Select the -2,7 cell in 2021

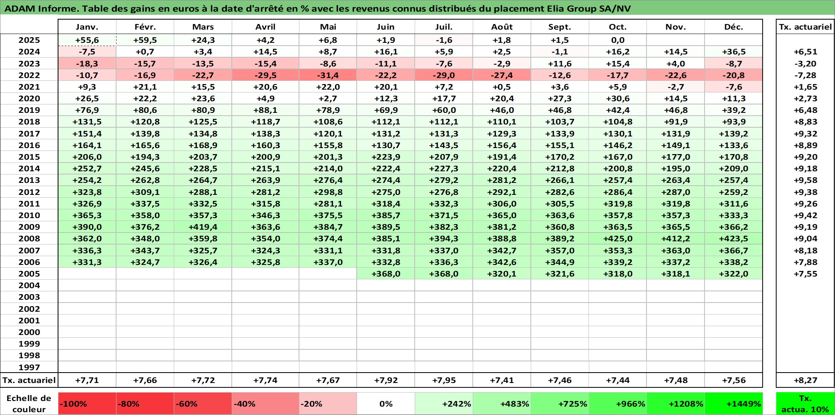click(x=676, y=87)
